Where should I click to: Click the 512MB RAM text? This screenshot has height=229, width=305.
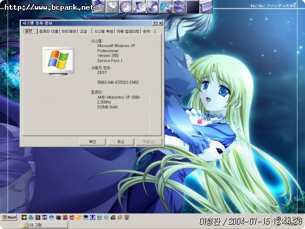tap(107, 107)
